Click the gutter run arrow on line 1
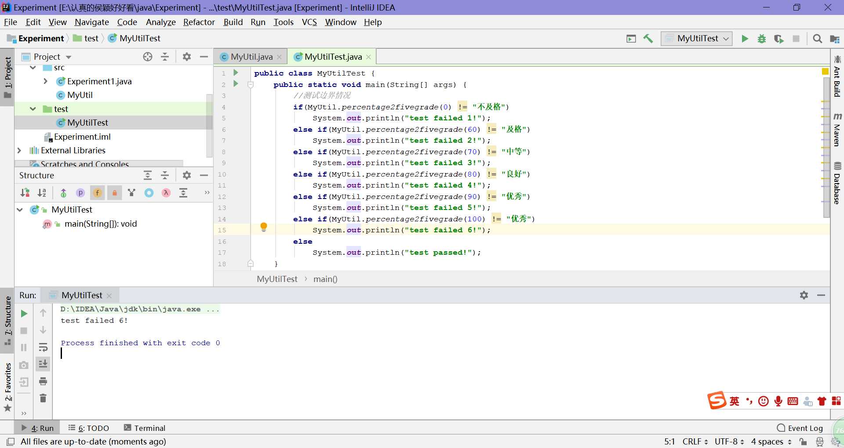This screenshot has height=448, width=844. [236, 72]
